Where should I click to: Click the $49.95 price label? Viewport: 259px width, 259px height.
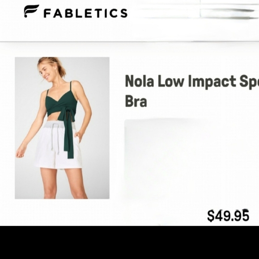pyautogui.click(x=228, y=216)
